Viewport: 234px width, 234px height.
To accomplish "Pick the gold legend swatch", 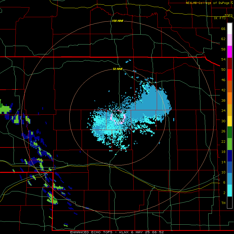I will pyautogui.click(x=230, y=110).
